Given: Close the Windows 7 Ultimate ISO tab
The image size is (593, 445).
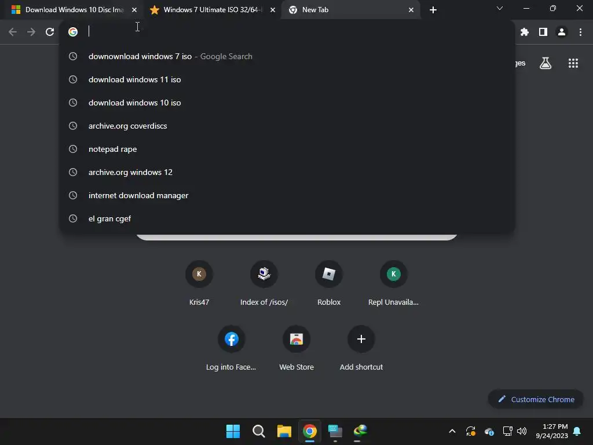Looking at the screenshot, I should point(273,10).
